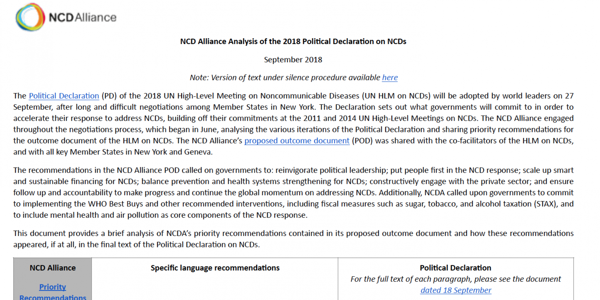
Task: Click the paragraph starting 'This document provides'
Action: tap(293, 239)
